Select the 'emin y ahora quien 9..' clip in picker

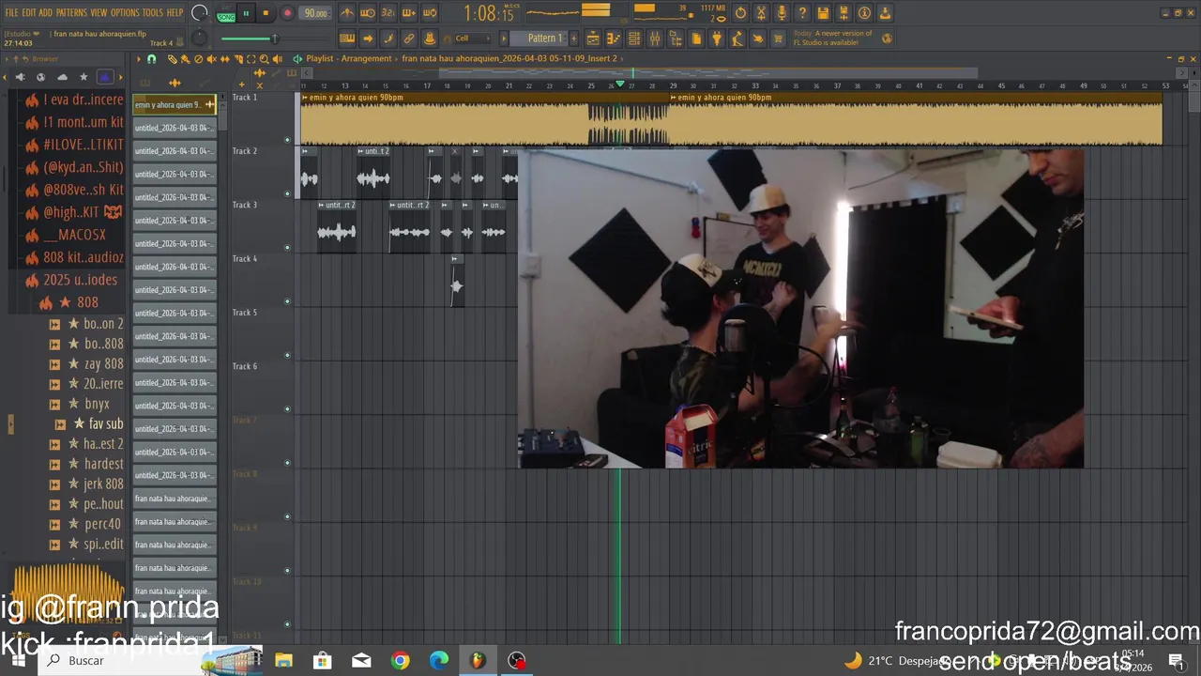pyautogui.click(x=175, y=104)
